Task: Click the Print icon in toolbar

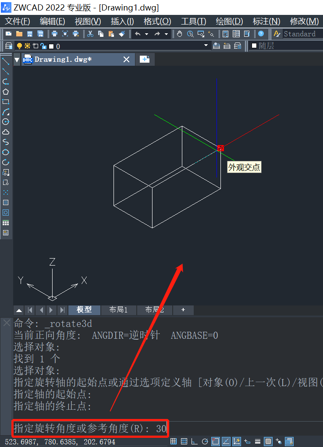Action: point(54,34)
